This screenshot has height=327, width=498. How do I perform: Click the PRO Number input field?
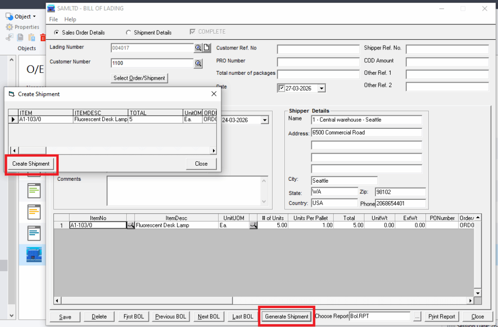318,62
